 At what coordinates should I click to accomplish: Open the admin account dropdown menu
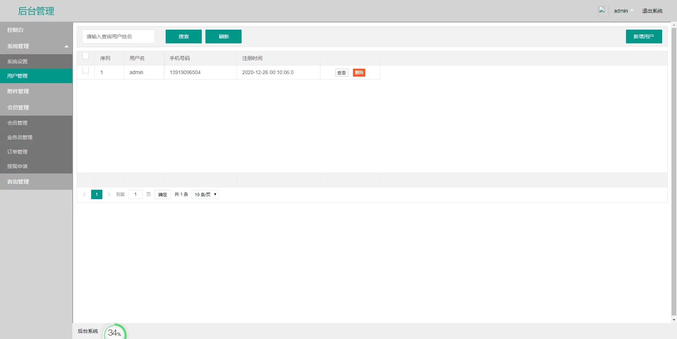point(623,11)
